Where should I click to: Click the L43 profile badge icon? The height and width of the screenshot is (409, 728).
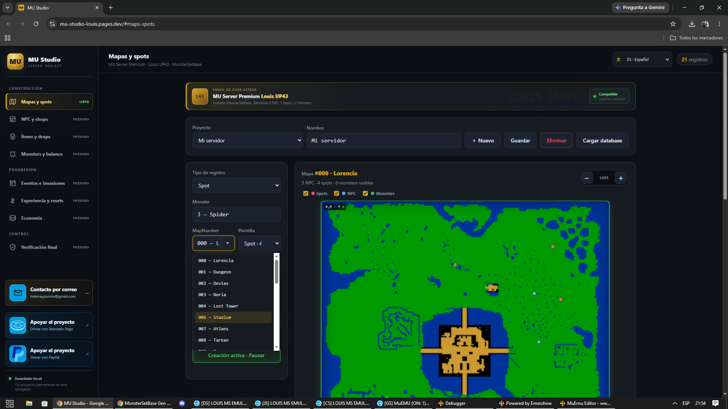pos(200,96)
